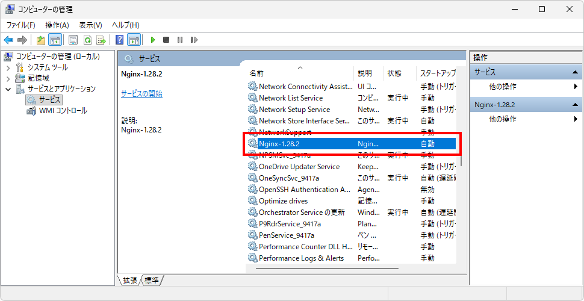Image resolution: width=584 pixels, height=301 pixels.
Task: Select Performance Counter DLL Host row
Action: click(x=352, y=247)
